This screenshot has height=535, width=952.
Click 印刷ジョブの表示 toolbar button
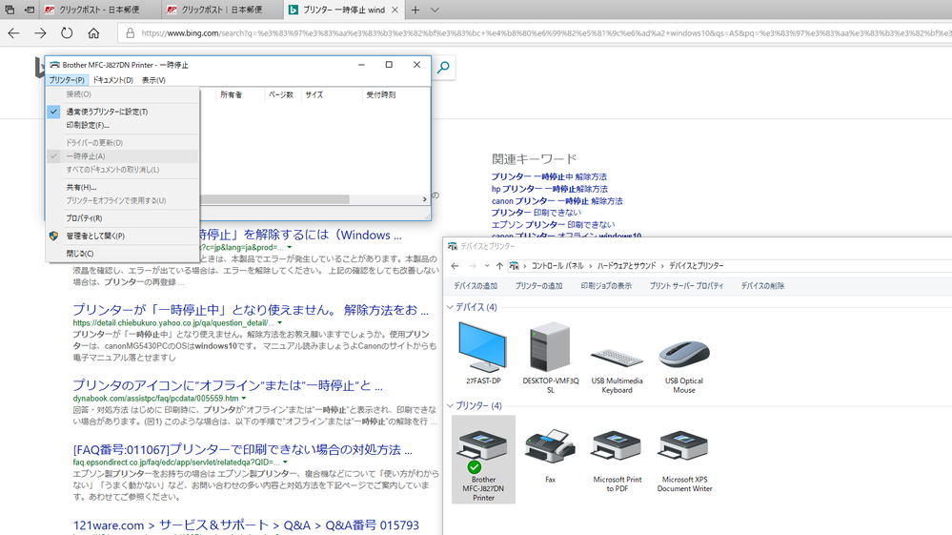pyautogui.click(x=606, y=286)
